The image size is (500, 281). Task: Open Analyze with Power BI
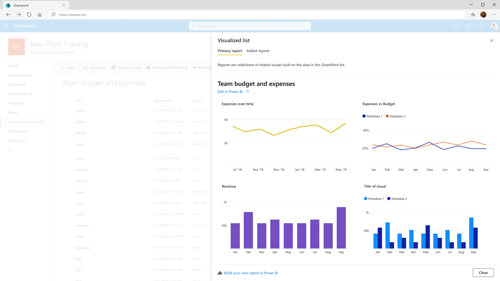coord(167,67)
